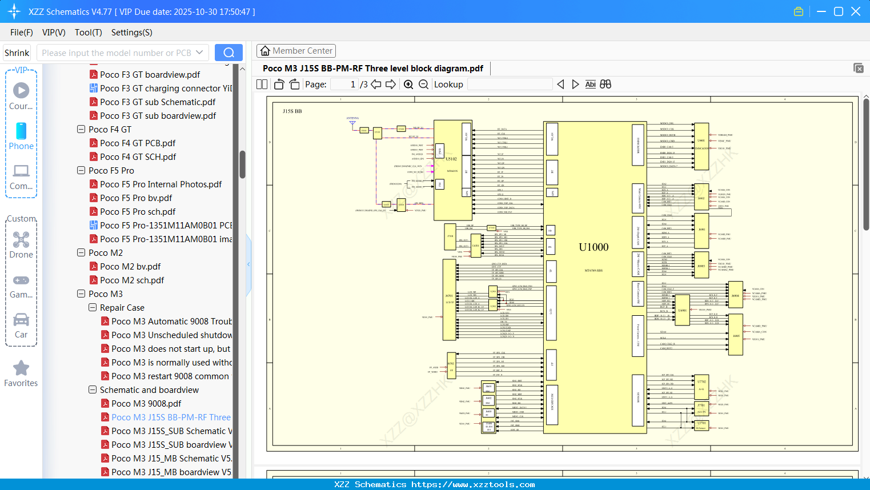870x490 pixels.
Task: Rotate the PDF page clockwise
Action: click(294, 84)
